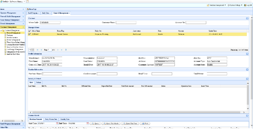The image size is (253, 129).
Task: Uncheck the meter row 51054649 checkbox
Action: 29,34
